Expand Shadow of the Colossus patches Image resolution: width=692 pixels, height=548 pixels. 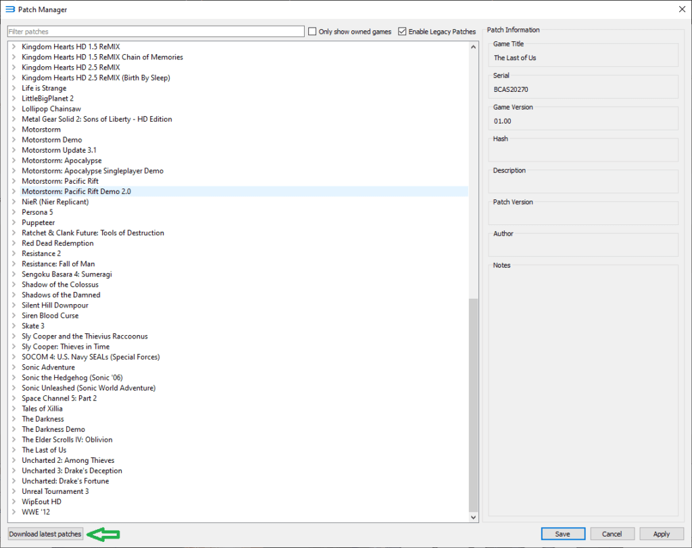coord(14,284)
